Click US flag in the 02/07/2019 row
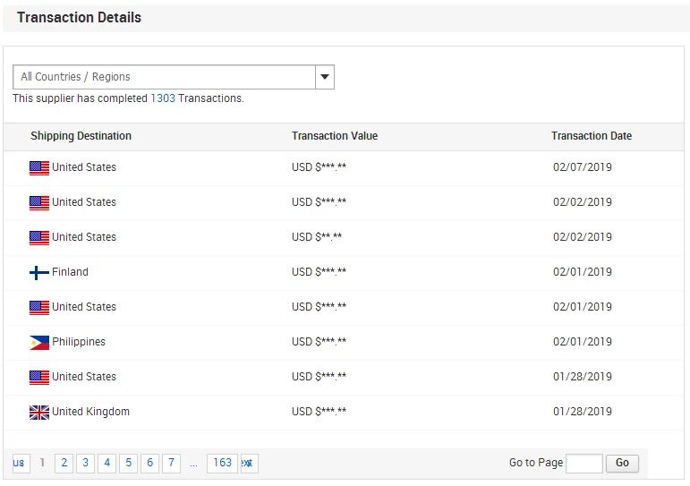This screenshot has width=690, height=486. point(39,168)
